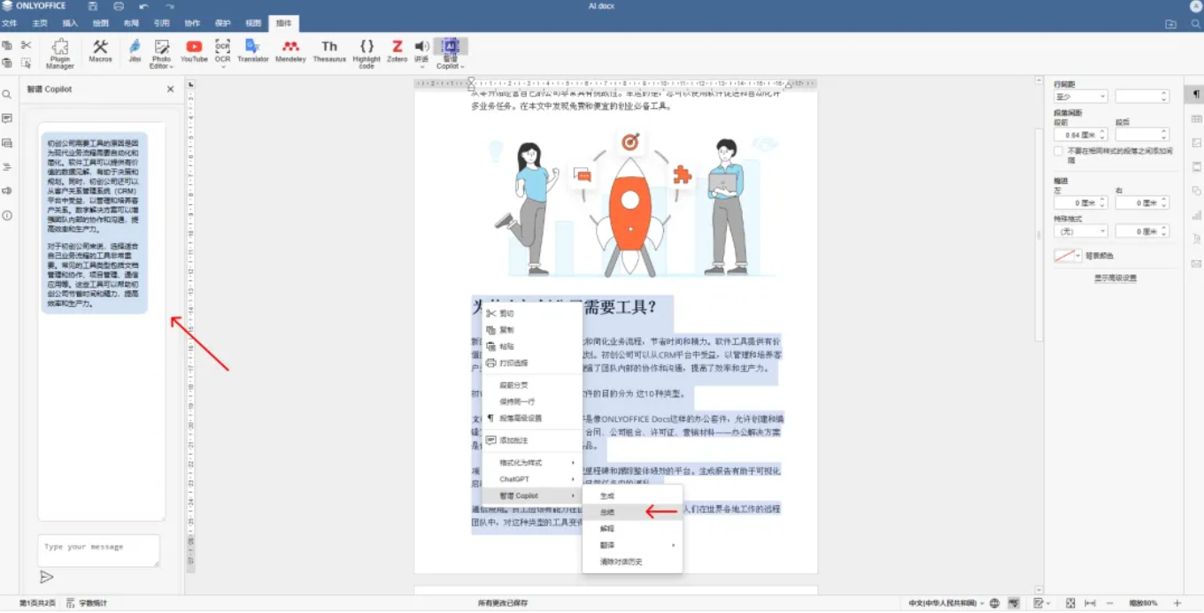
Task: Click the show advanced settings link
Action: click(1115, 278)
